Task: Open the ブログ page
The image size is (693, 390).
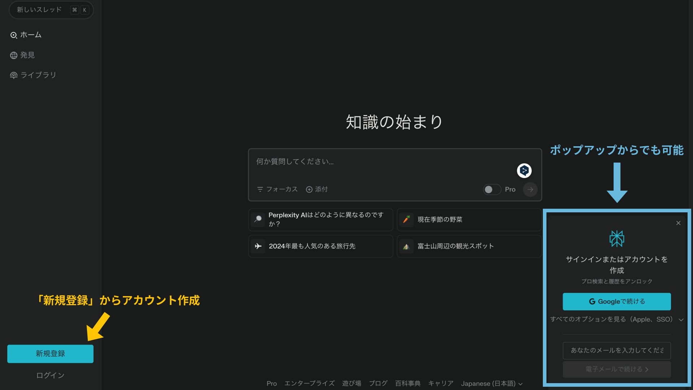Action: click(x=378, y=383)
